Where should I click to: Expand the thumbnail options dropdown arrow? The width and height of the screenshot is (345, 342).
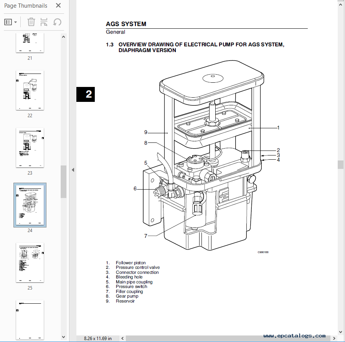tap(15, 22)
